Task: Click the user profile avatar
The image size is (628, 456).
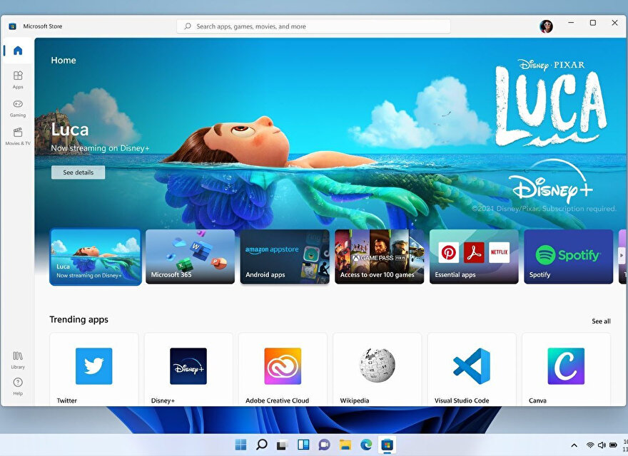Action: (x=546, y=26)
